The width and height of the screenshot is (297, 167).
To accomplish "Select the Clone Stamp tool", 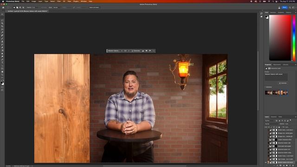I will pyautogui.click(x=2, y=41).
